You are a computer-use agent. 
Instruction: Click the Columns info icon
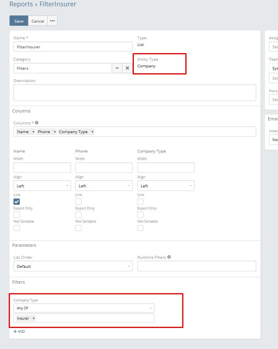point(37,123)
